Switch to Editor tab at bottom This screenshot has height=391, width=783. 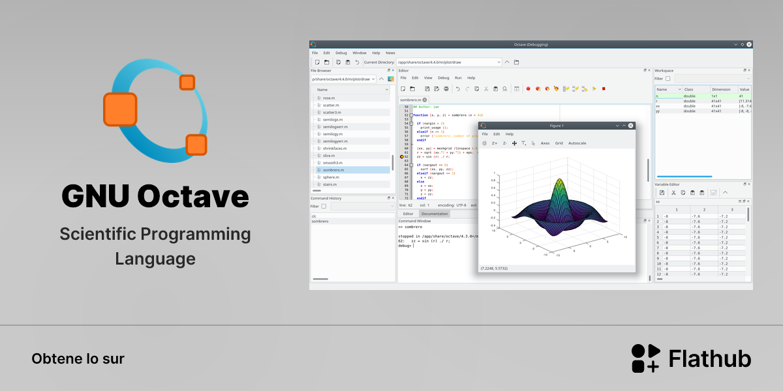[408, 213]
